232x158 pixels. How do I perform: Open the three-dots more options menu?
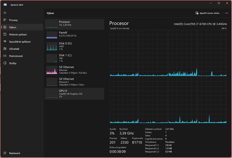tap(226, 13)
